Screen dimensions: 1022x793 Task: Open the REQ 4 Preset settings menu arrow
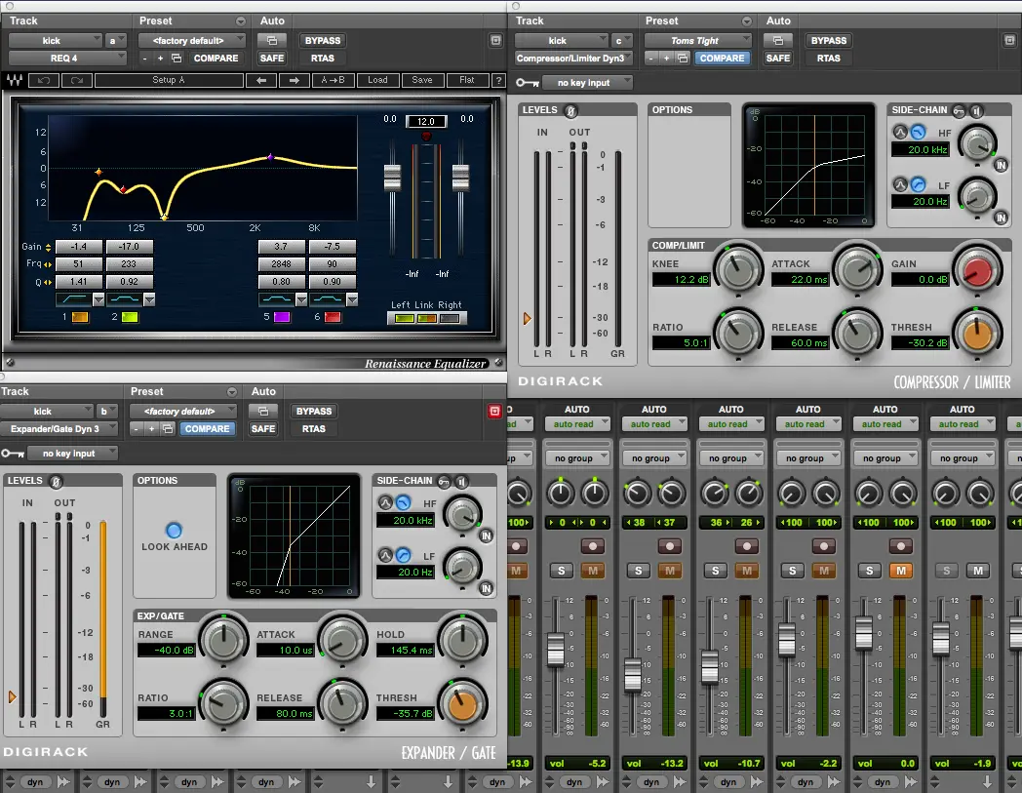(x=241, y=21)
